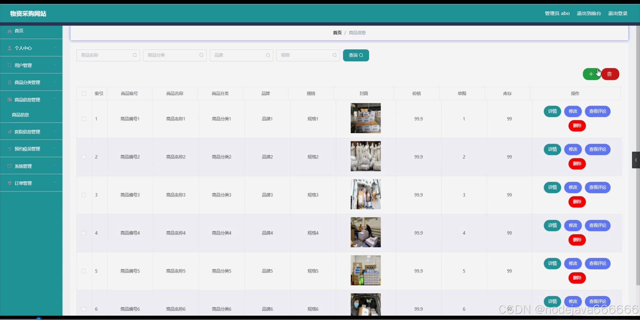Click the 商品名称 search input
The width and height of the screenshot is (640, 320).
108,55
